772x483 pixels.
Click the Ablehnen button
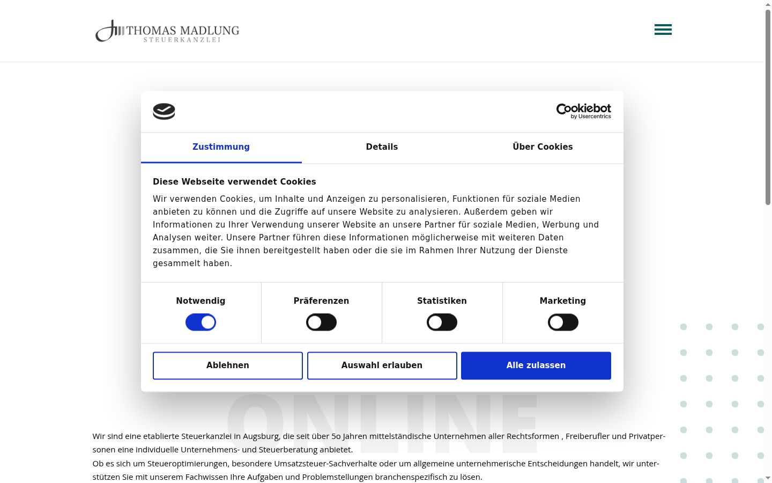coord(228,365)
